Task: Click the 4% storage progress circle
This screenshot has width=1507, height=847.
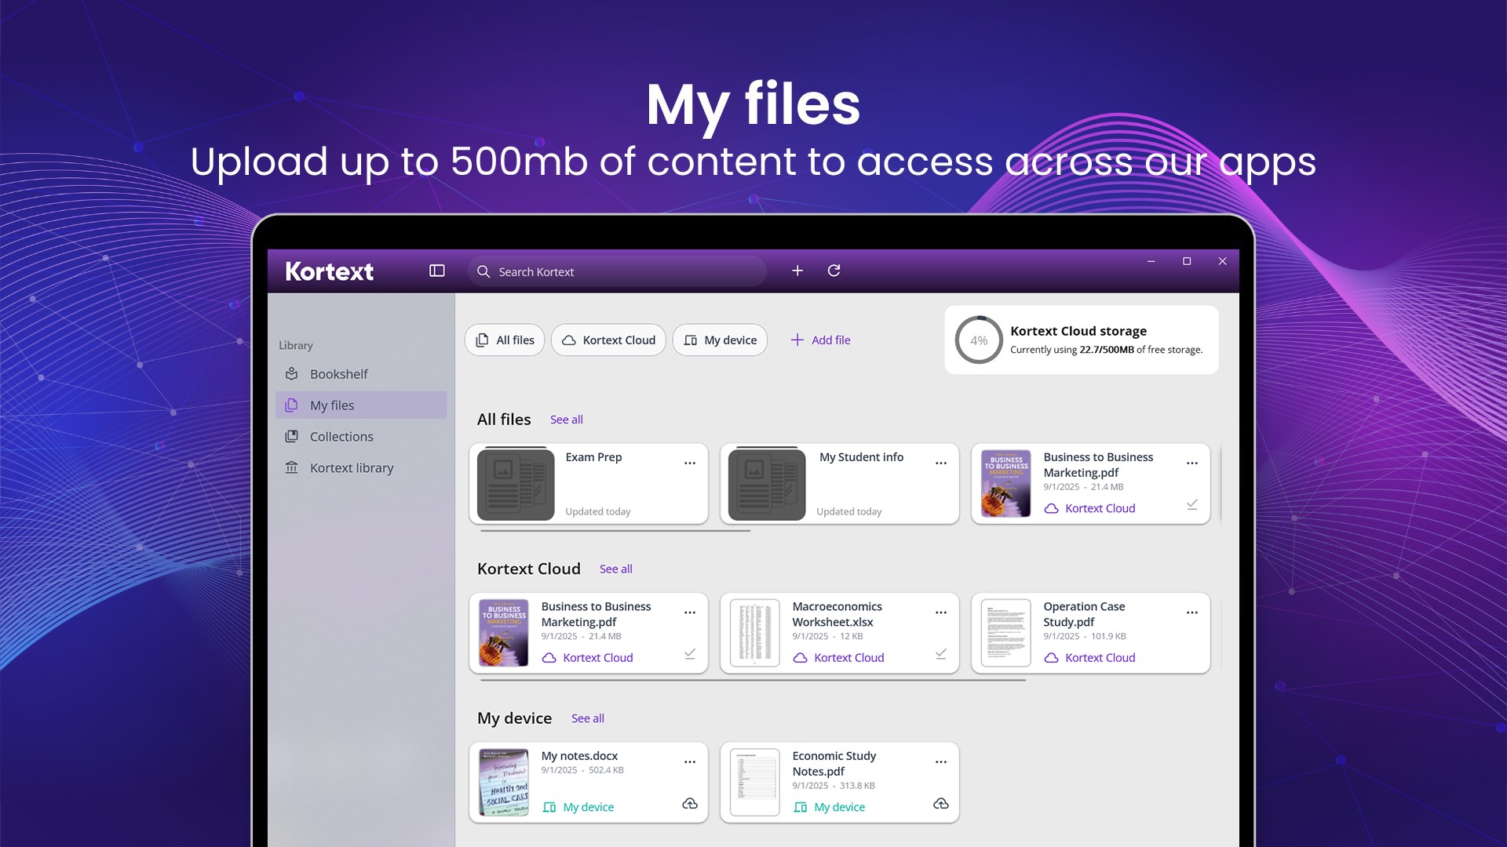Action: (x=977, y=340)
